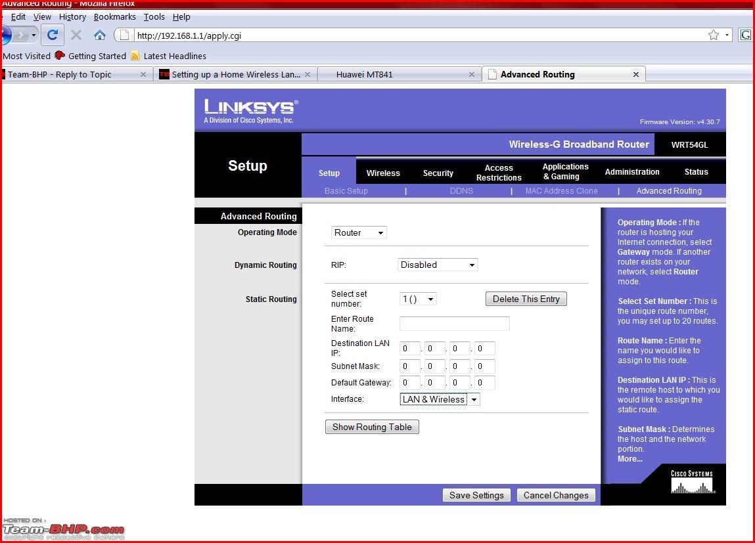Click Cancel Changes button
Image resolution: width=755 pixels, height=543 pixels.
point(556,495)
